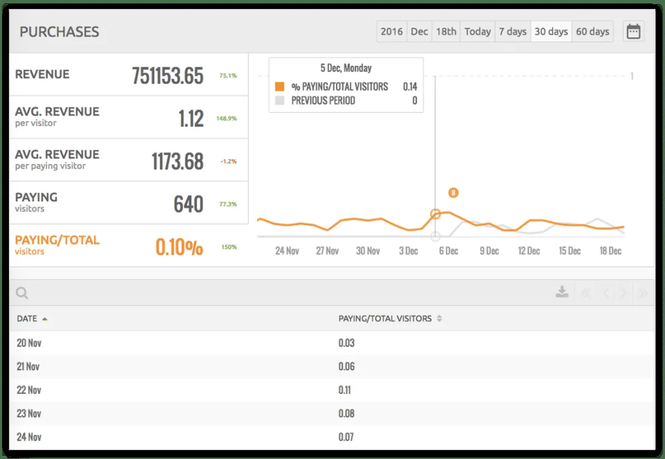Screen dimensions: 665x459
Task: Select the Dec month button
Action: pos(420,32)
